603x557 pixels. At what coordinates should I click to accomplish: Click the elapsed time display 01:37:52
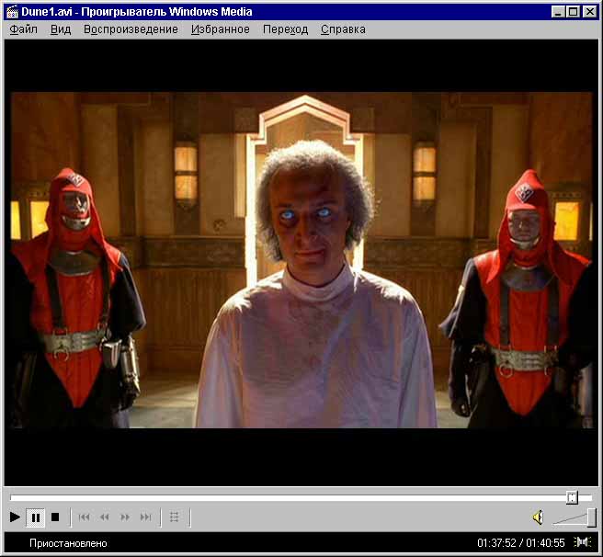(496, 543)
